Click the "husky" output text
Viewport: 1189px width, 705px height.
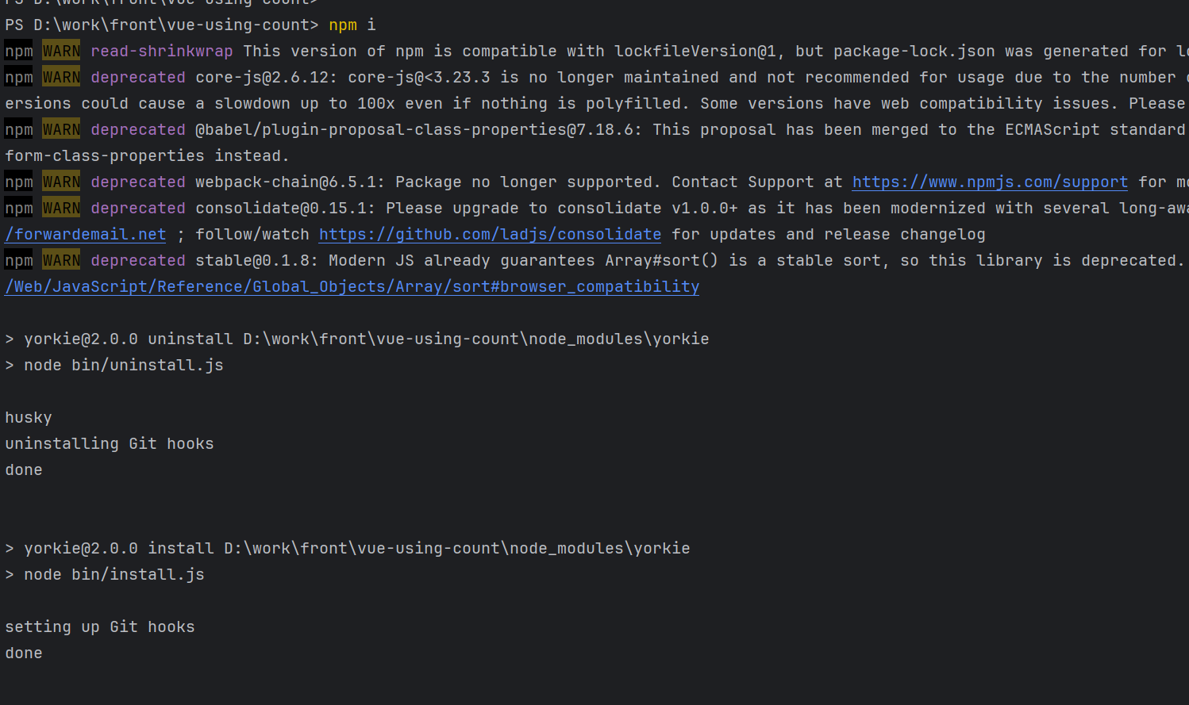[29, 418]
